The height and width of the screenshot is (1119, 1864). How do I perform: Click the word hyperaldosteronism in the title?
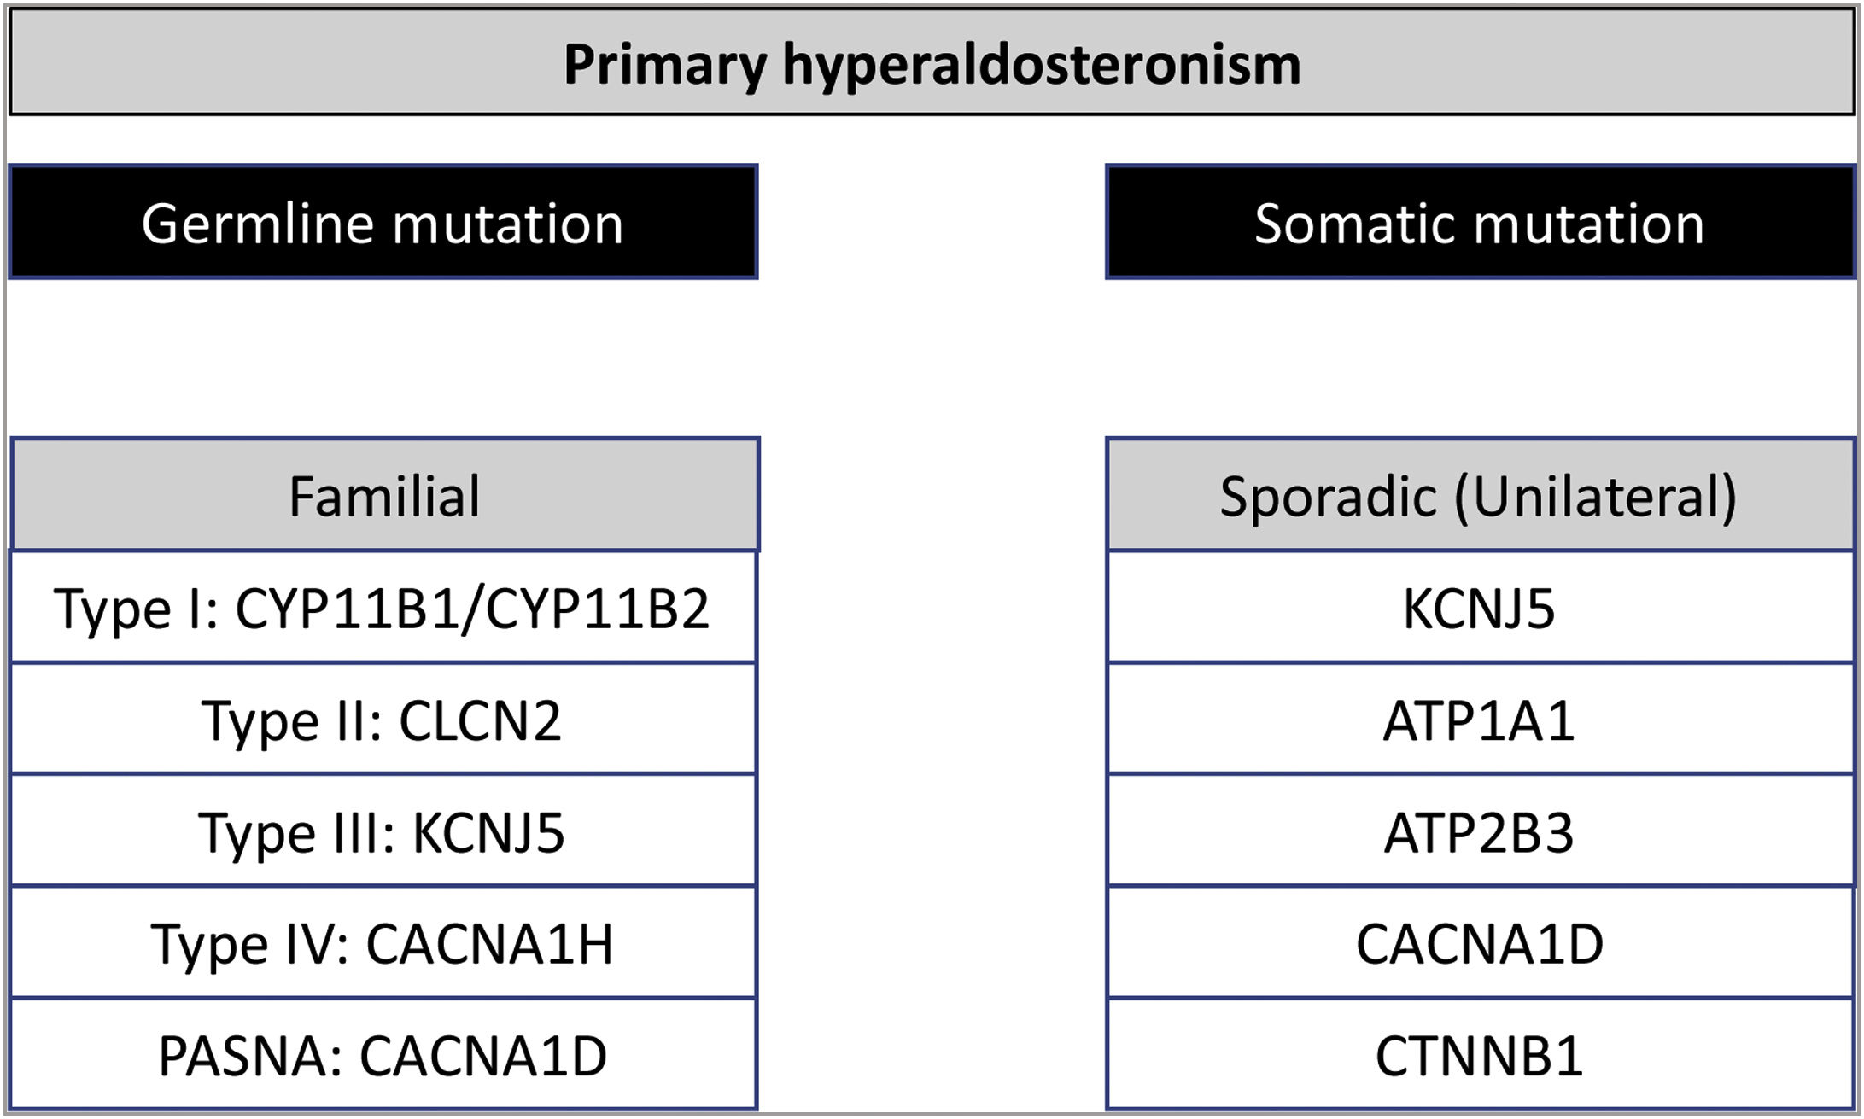(x=1041, y=65)
